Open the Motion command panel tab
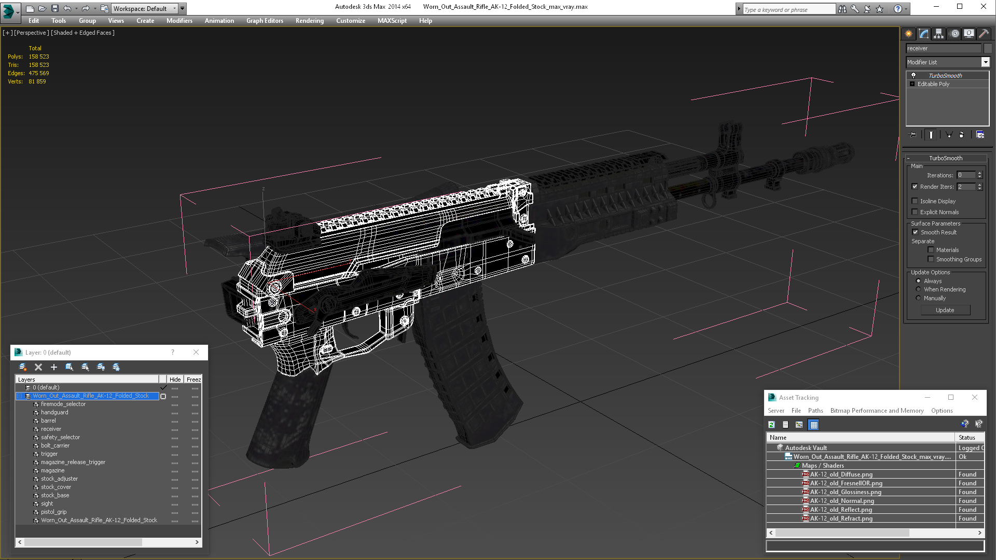The height and width of the screenshot is (560, 996). tap(955, 34)
